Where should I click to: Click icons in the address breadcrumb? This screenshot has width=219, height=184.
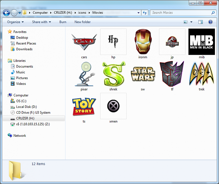82,13
